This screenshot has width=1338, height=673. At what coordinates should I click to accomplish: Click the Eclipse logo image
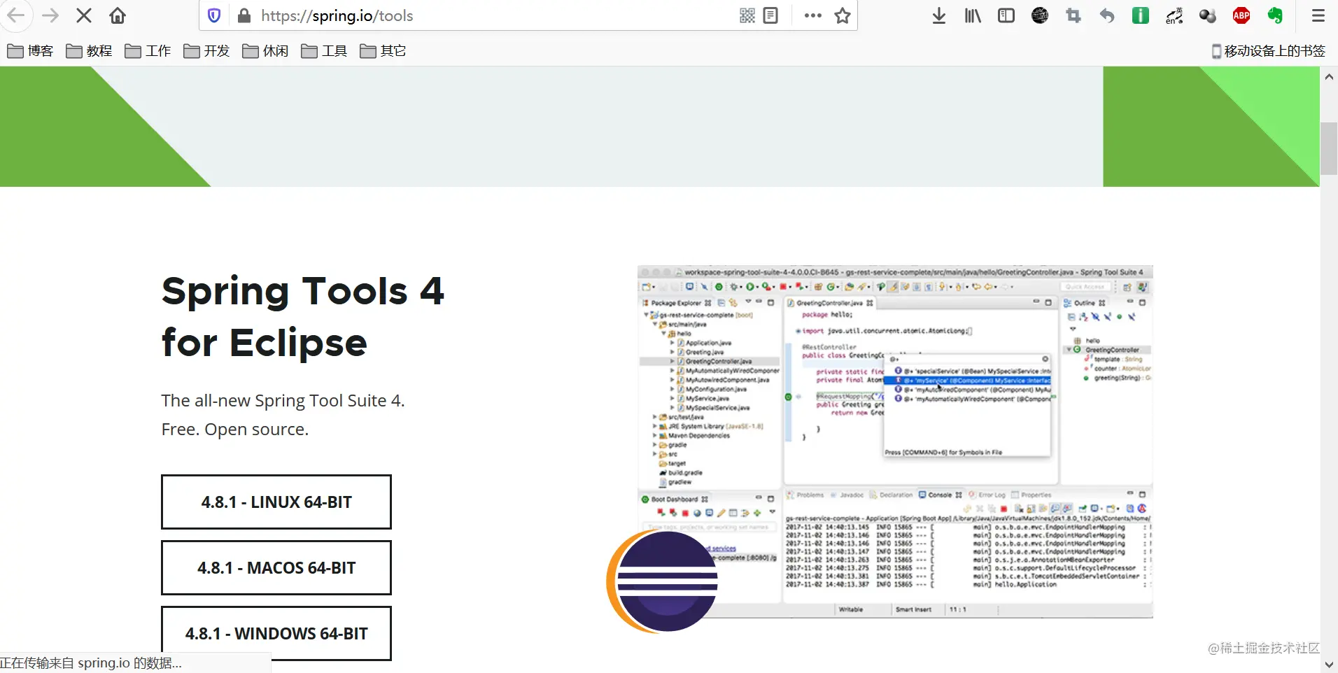pyautogui.click(x=663, y=582)
